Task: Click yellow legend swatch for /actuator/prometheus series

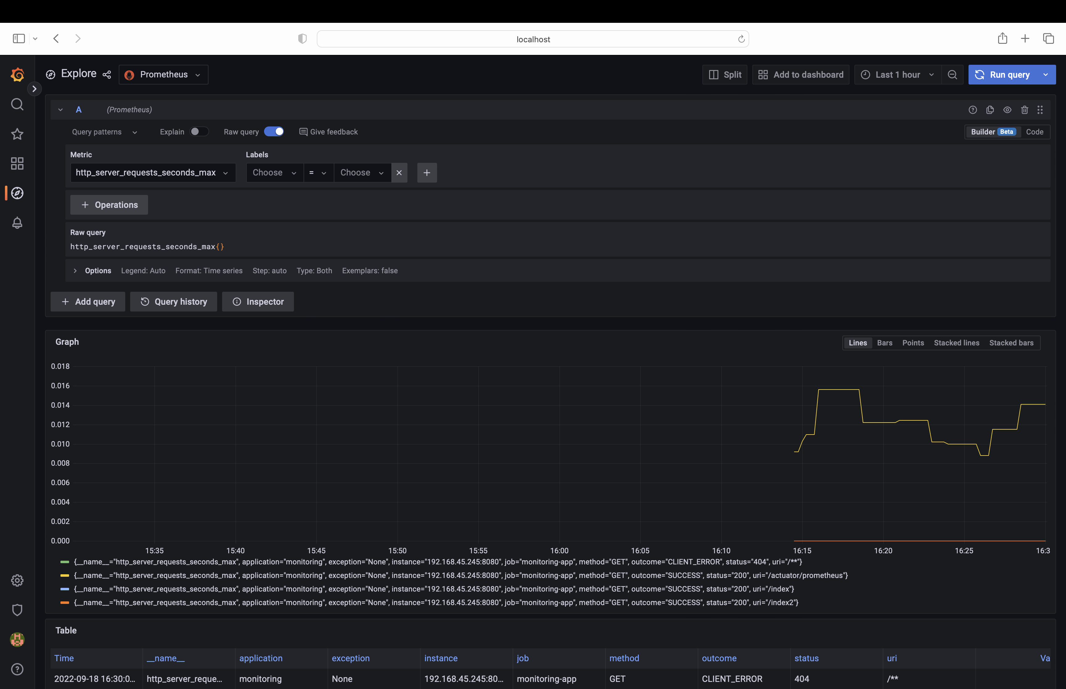Action: point(64,576)
